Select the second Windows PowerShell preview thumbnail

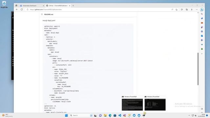(155, 105)
